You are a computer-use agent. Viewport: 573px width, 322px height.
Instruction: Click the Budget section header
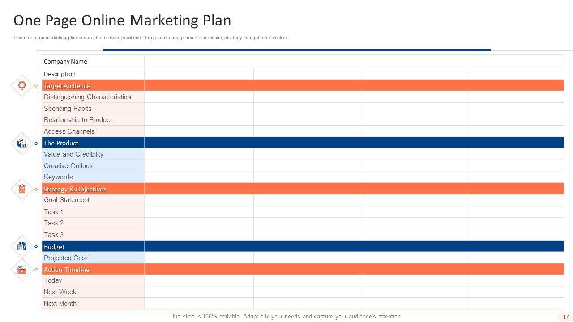click(54, 247)
